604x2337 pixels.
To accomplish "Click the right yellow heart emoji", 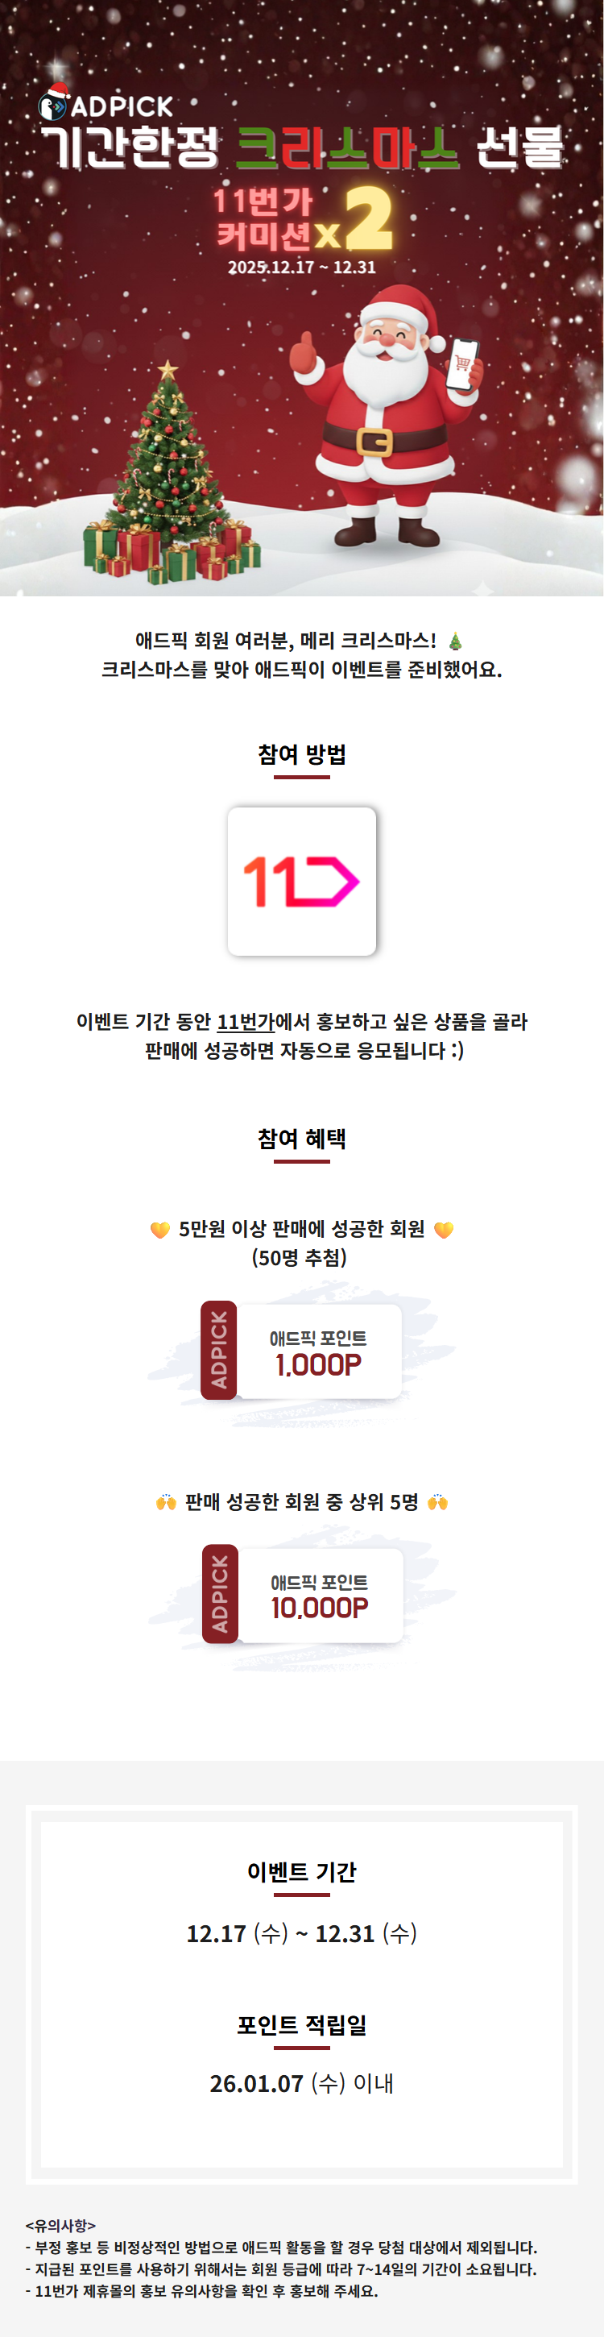I will [444, 1229].
